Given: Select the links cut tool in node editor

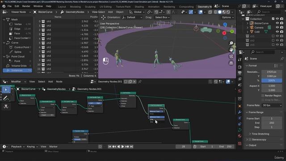Looking at the screenshot, I should [6, 106].
